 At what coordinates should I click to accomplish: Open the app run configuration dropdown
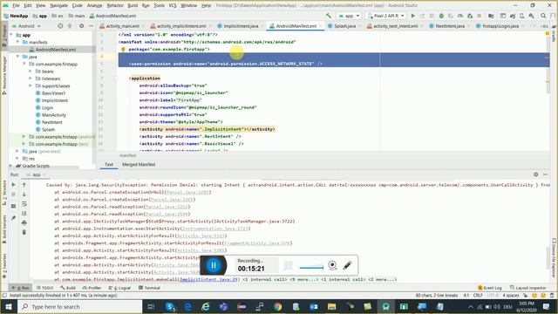[x=349, y=16]
